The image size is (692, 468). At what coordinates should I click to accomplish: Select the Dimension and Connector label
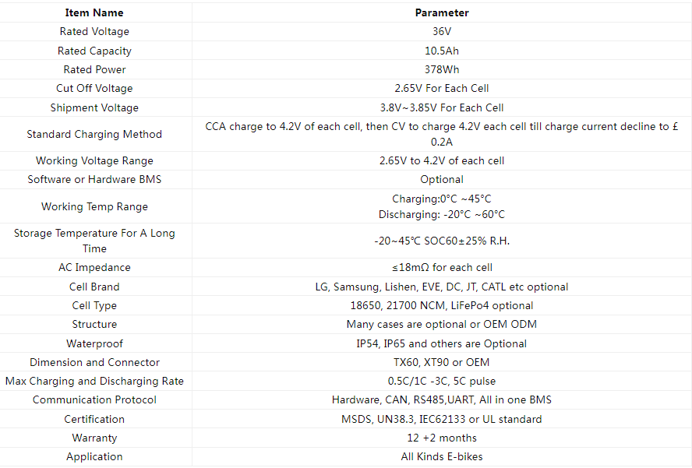pos(94,363)
